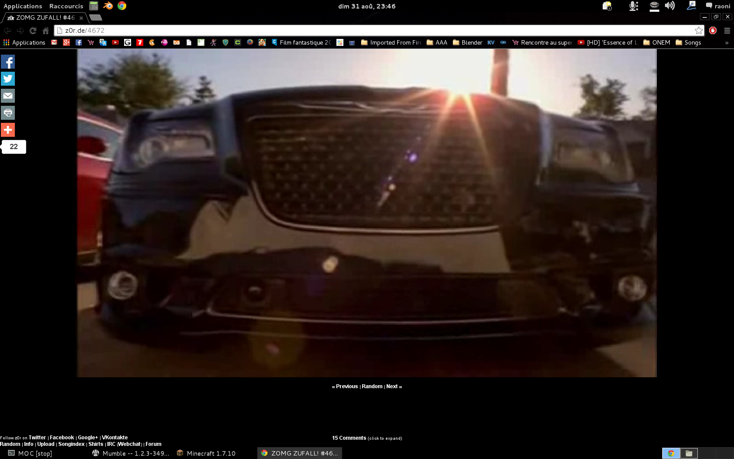Open a new browser tab
Screen dimensions: 734x459
[96, 17]
